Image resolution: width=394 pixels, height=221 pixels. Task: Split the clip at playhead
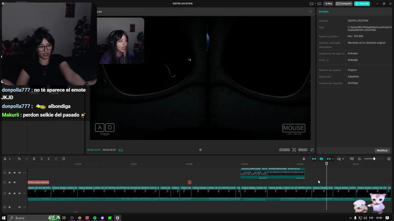(34, 159)
